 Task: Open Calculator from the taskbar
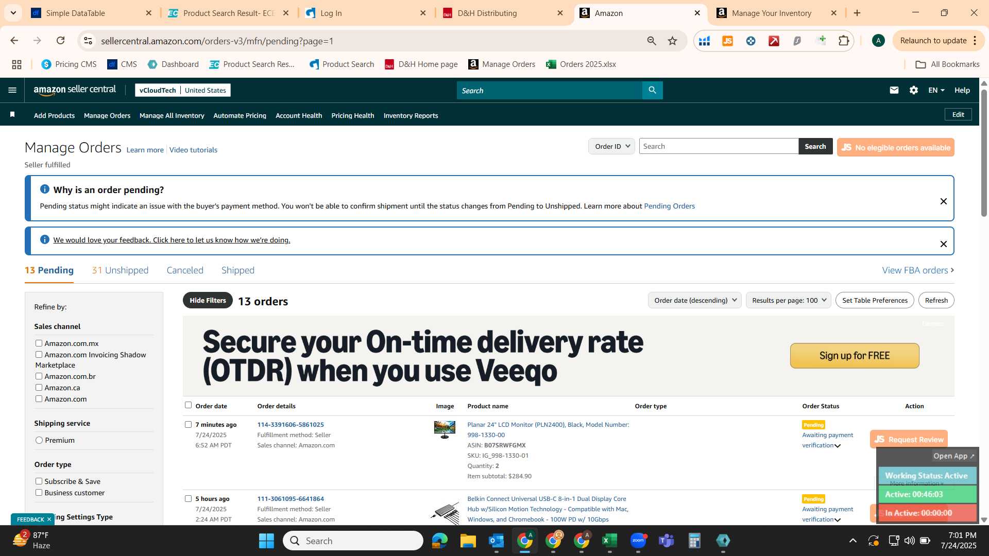(x=694, y=541)
